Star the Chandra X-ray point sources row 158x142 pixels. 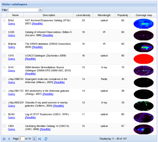4,103
